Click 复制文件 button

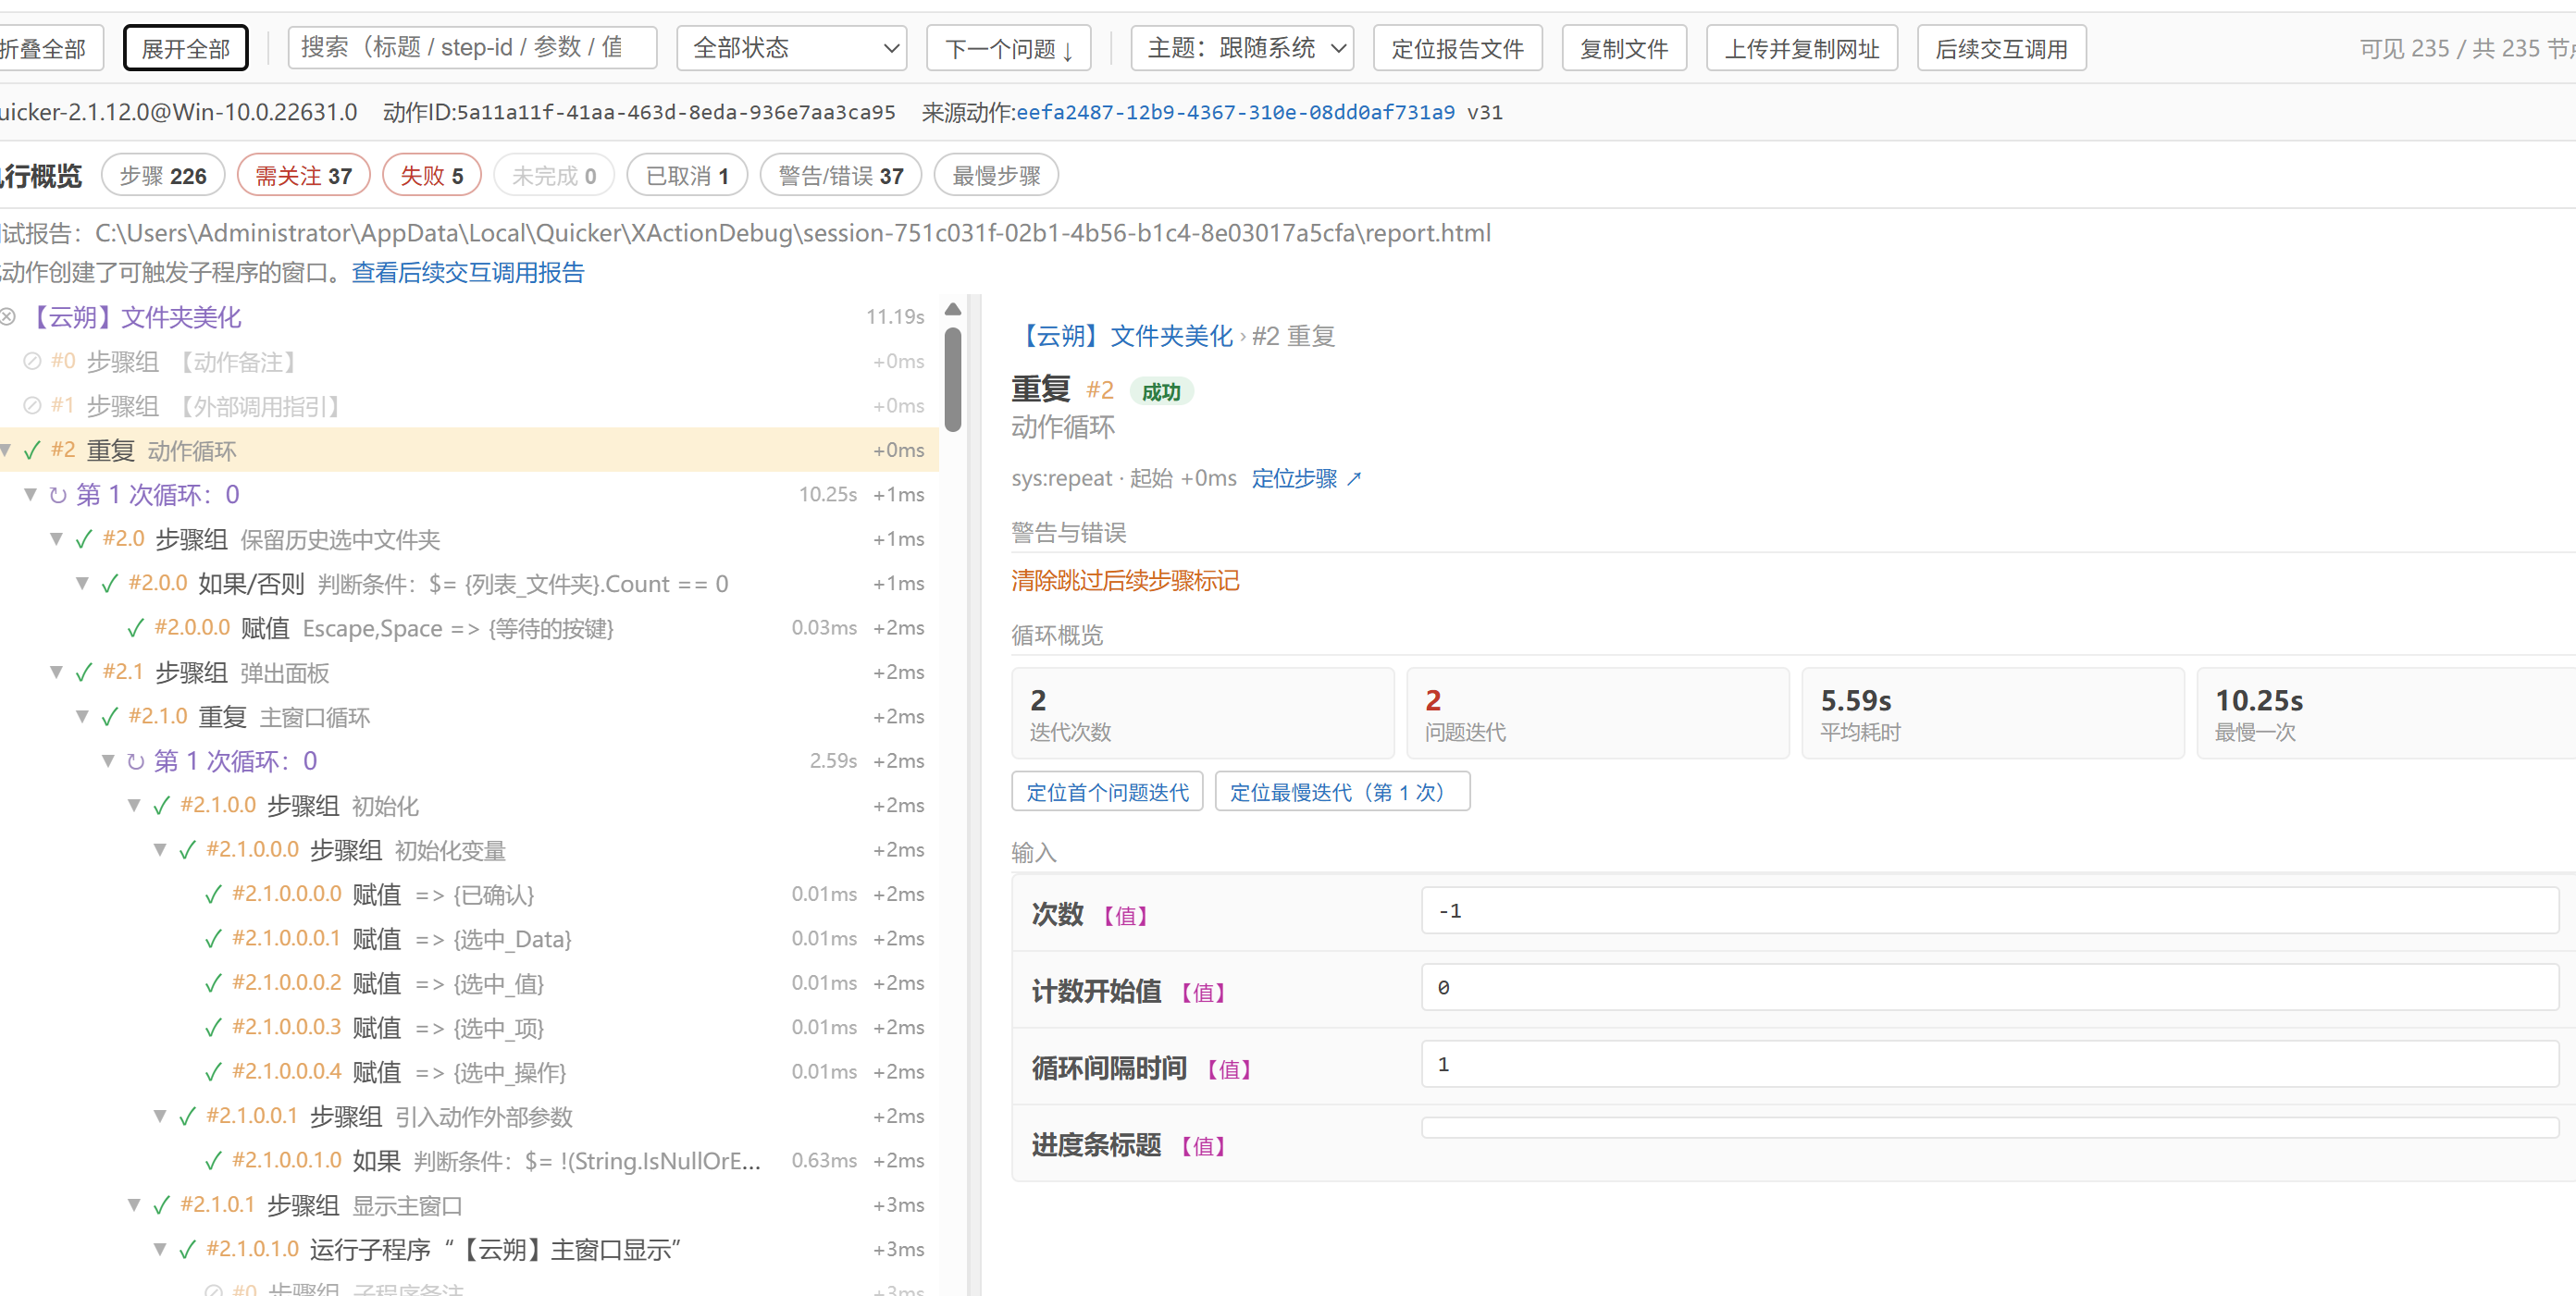point(1624,48)
